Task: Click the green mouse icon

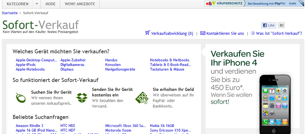Action: point(21,98)
